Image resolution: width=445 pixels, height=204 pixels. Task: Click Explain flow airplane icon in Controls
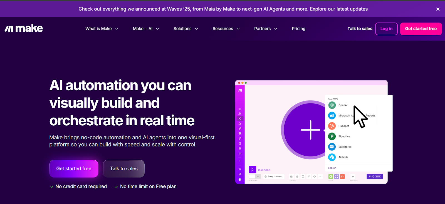click(315, 176)
